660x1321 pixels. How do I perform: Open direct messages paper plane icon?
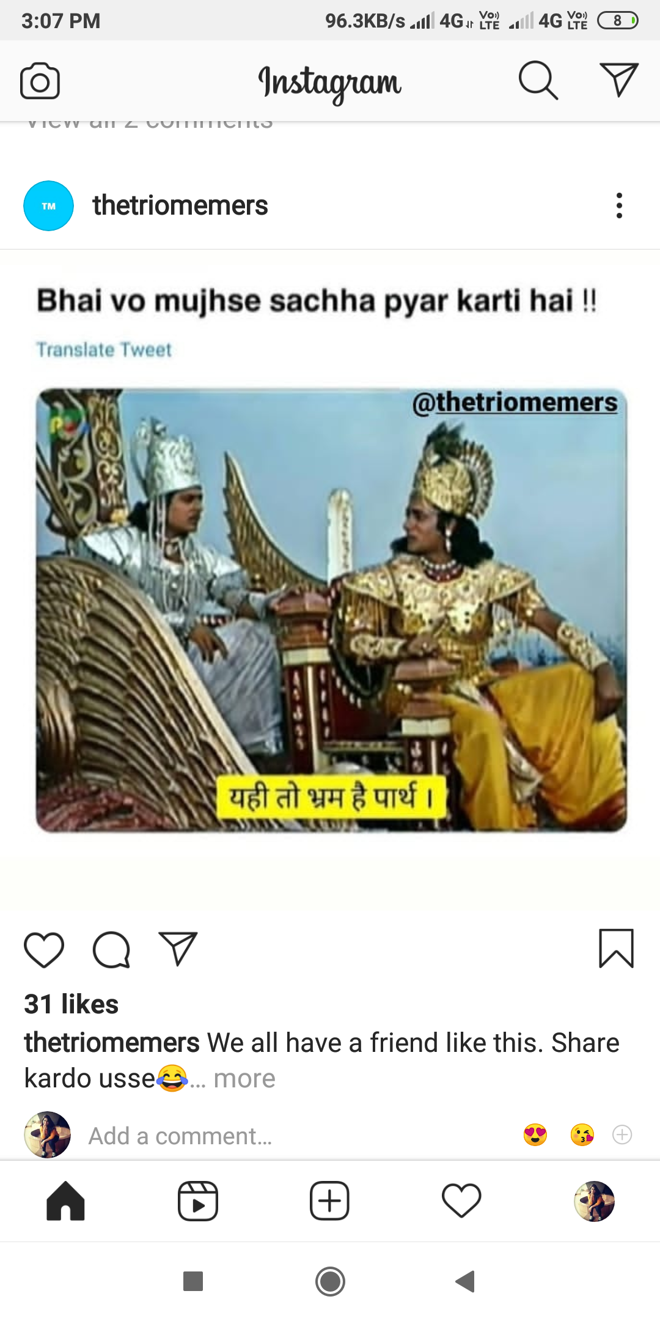[619, 80]
